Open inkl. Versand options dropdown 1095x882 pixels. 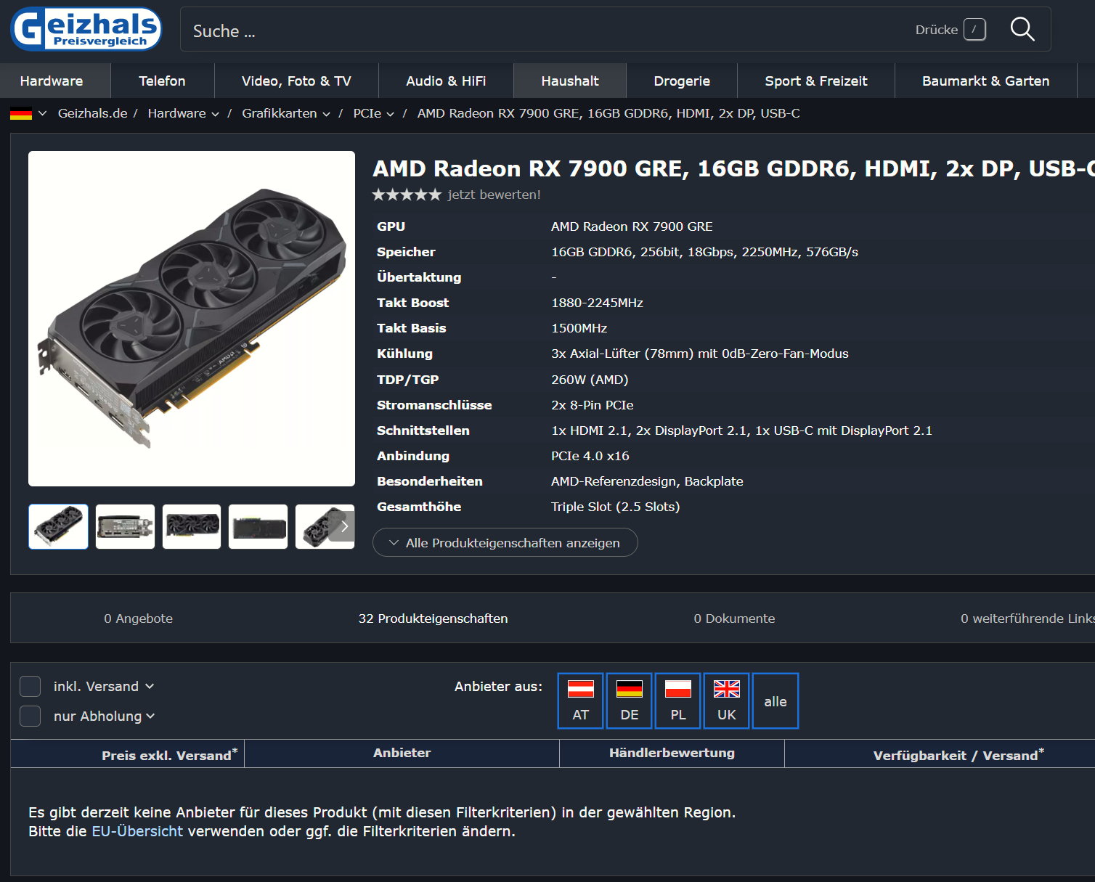[x=150, y=686]
